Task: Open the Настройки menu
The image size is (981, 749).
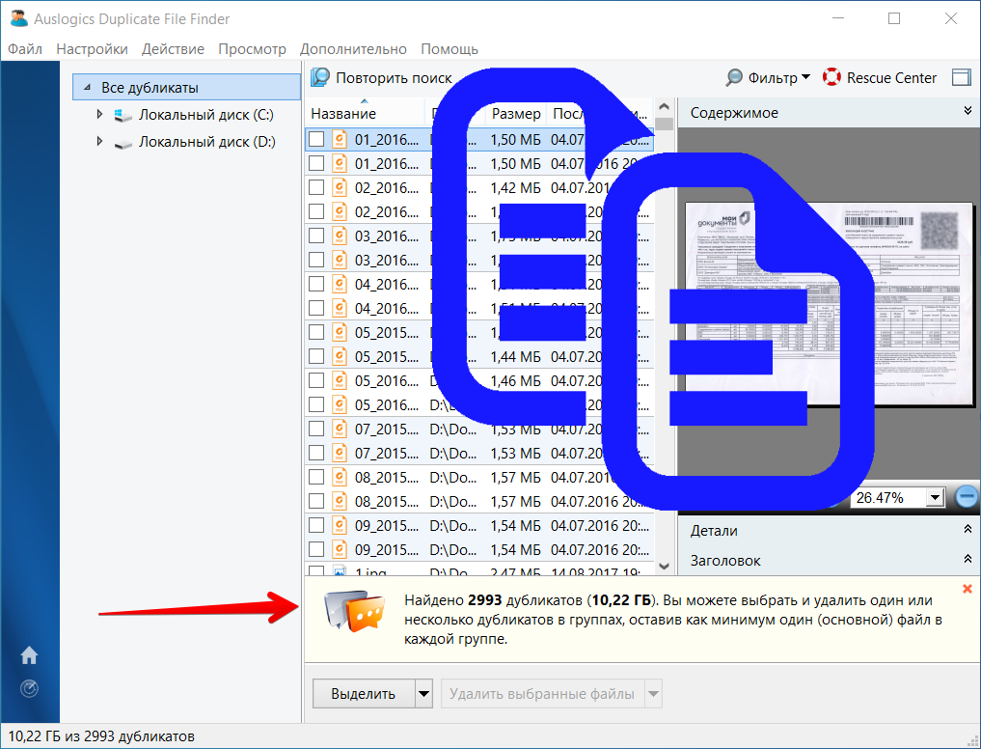Action: click(92, 49)
